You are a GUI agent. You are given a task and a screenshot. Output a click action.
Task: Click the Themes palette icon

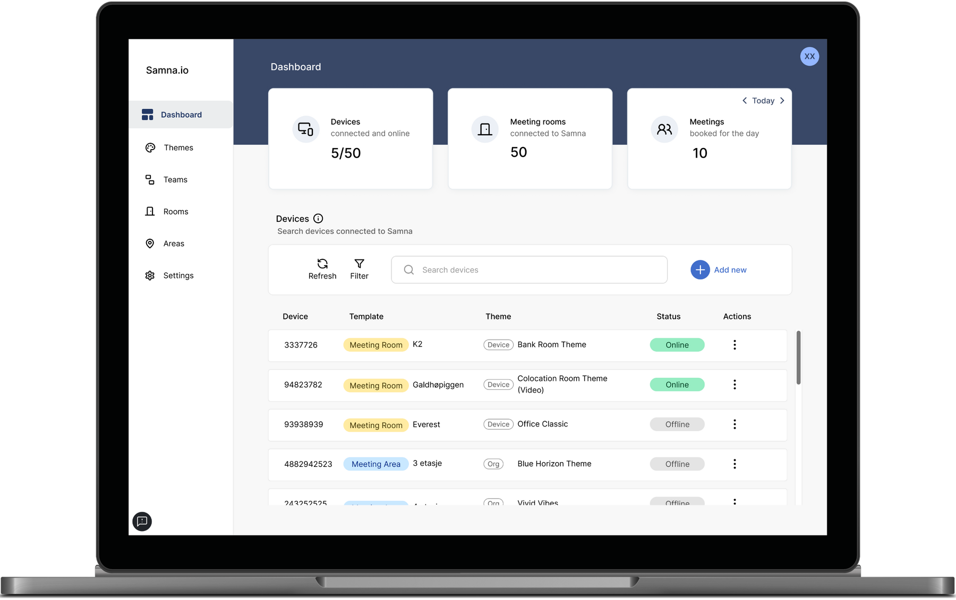pos(150,148)
